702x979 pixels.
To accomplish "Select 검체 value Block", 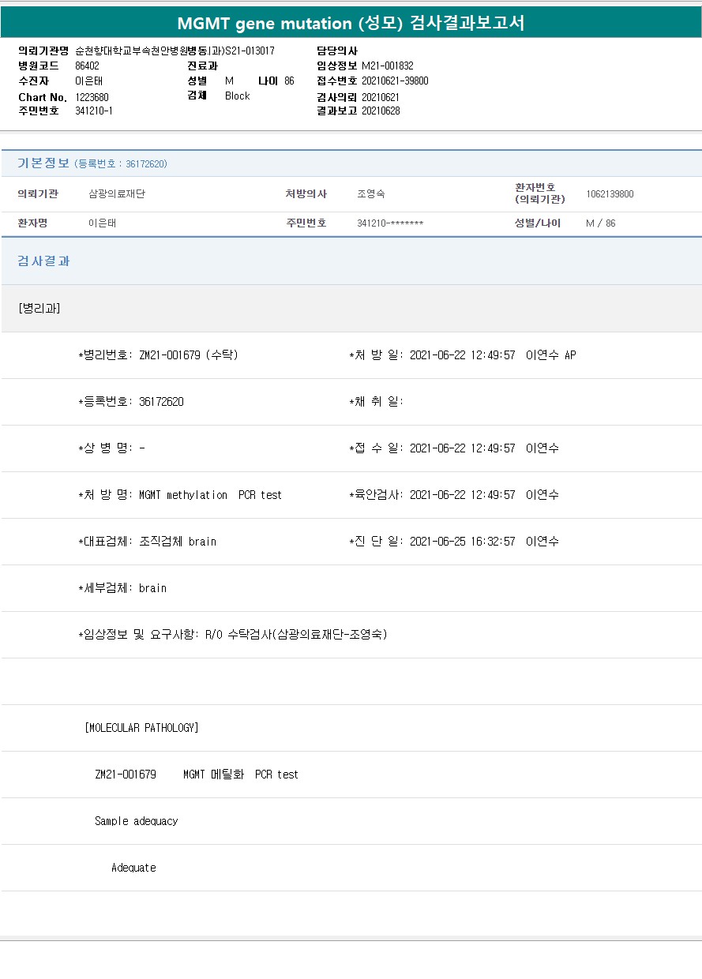I will point(237,96).
